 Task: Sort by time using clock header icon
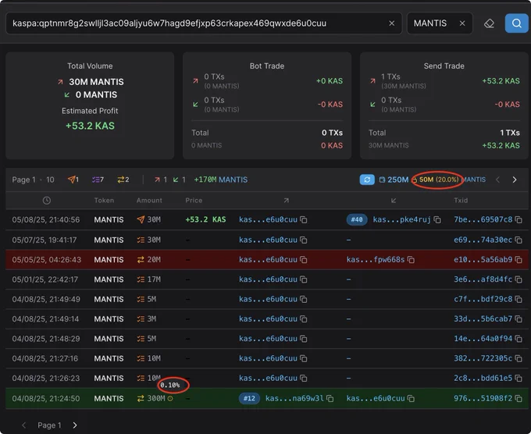pyautogui.click(x=47, y=201)
